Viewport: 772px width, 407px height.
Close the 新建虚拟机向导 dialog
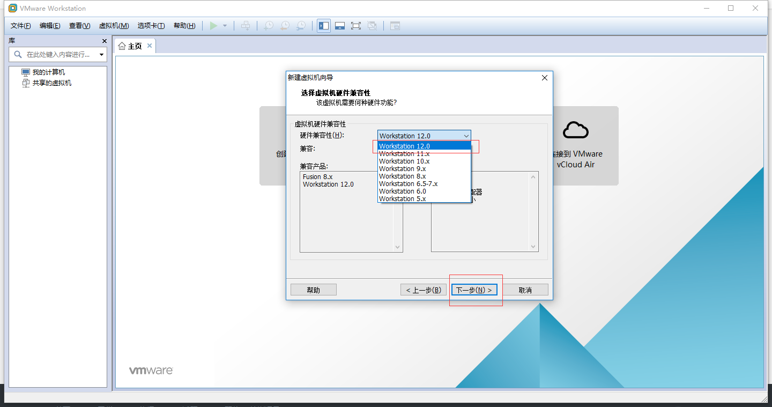point(545,78)
